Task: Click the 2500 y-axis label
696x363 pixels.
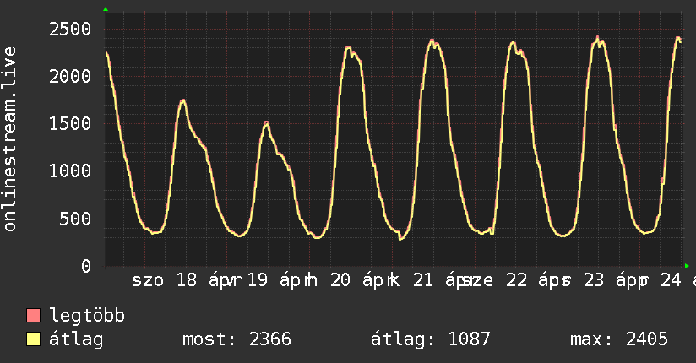Action: [69, 30]
